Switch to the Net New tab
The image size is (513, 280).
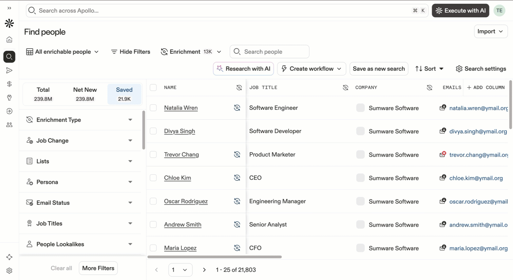tap(85, 94)
